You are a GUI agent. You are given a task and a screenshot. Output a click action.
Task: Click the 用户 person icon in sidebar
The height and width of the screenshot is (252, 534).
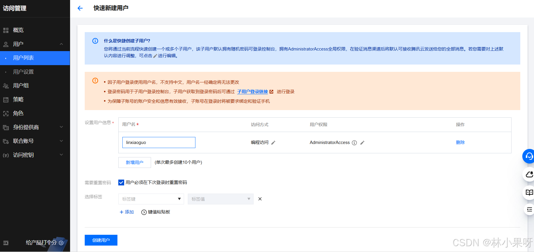pyautogui.click(x=6, y=44)
